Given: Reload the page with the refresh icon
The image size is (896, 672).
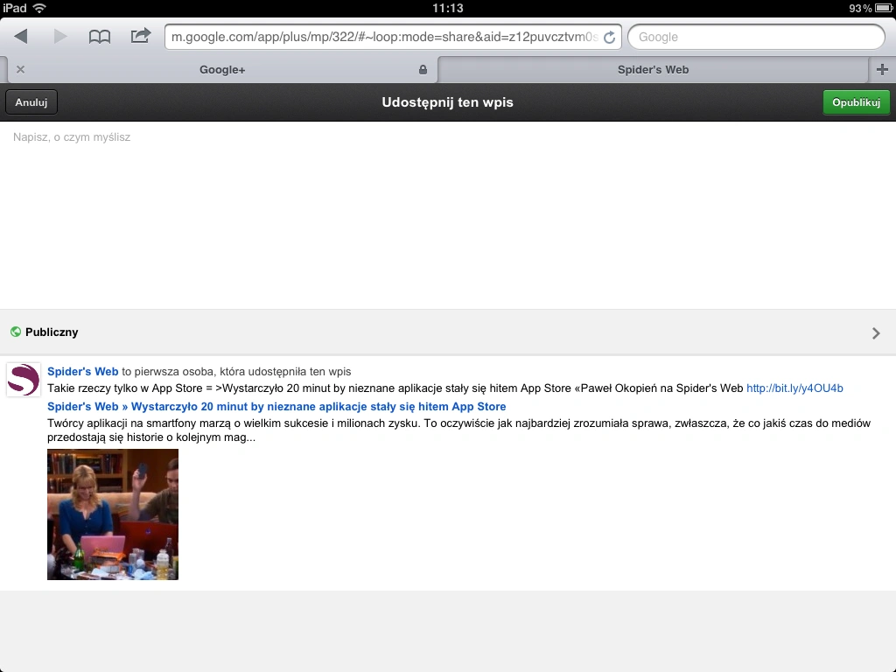Looking at the screenshot, I should tap(609, 37).
